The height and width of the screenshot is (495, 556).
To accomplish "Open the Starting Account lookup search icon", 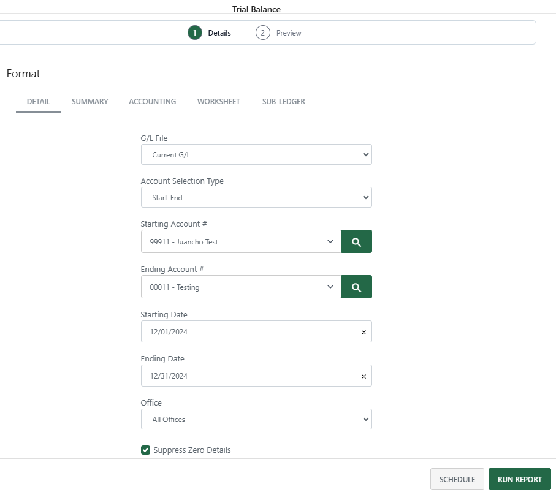I will click(356, 241).
